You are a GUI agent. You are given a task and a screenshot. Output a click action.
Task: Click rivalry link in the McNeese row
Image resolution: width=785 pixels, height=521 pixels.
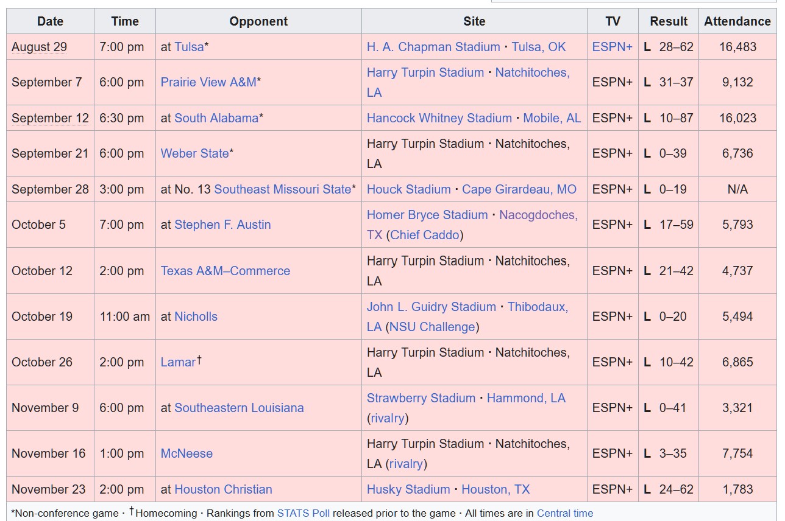tap(406, 464)
